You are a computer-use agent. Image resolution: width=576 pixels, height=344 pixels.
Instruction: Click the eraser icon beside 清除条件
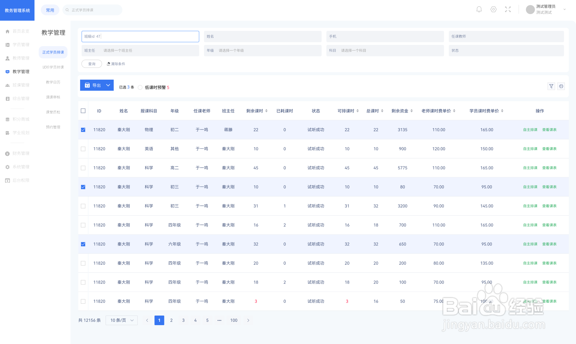click(108, 64)
